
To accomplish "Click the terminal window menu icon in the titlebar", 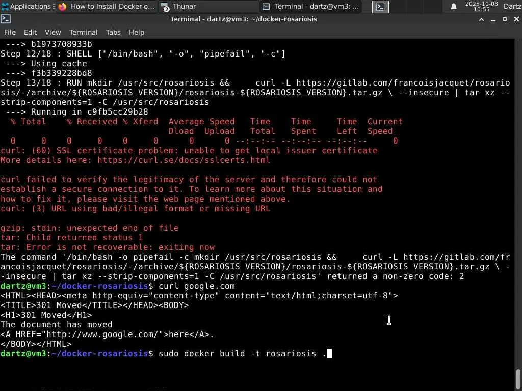I will [x=6, y=19].
